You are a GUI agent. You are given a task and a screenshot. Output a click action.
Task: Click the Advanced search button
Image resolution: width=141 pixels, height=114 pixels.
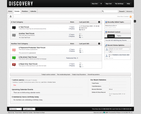coord(129,11)
